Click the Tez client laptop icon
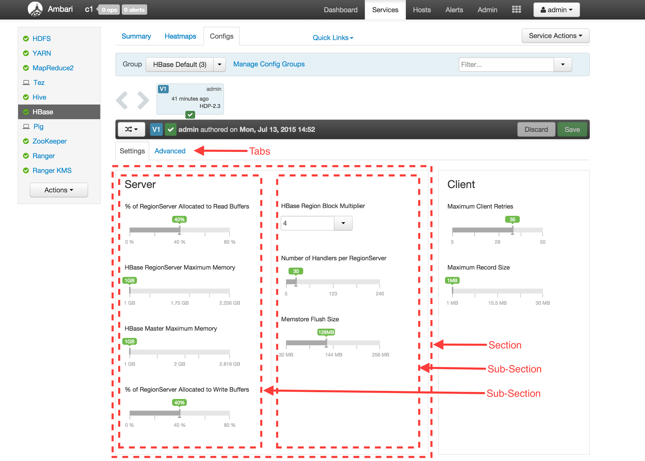645x461 pixels. [26, 83]
